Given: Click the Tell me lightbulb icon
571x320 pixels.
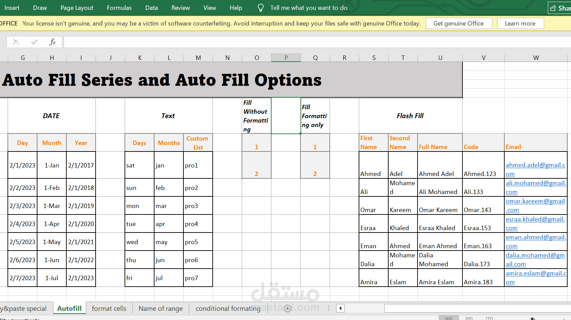Looking at the screenshot, I should coord(261,8).
